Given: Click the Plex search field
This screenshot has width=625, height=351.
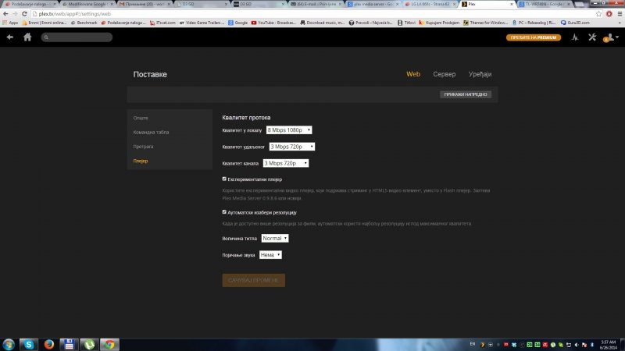Looking at the screenshot, I should coord(77,37).
